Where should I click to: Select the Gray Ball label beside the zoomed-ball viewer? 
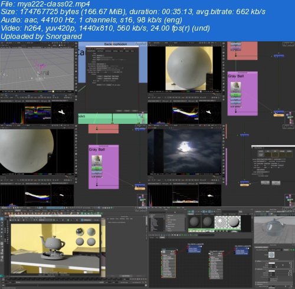coord(97,150)
